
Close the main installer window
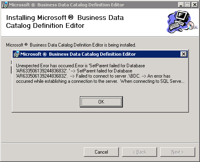[x=195, y=5]
